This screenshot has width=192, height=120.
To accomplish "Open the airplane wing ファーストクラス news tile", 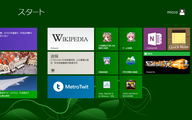I will [19, 87].
